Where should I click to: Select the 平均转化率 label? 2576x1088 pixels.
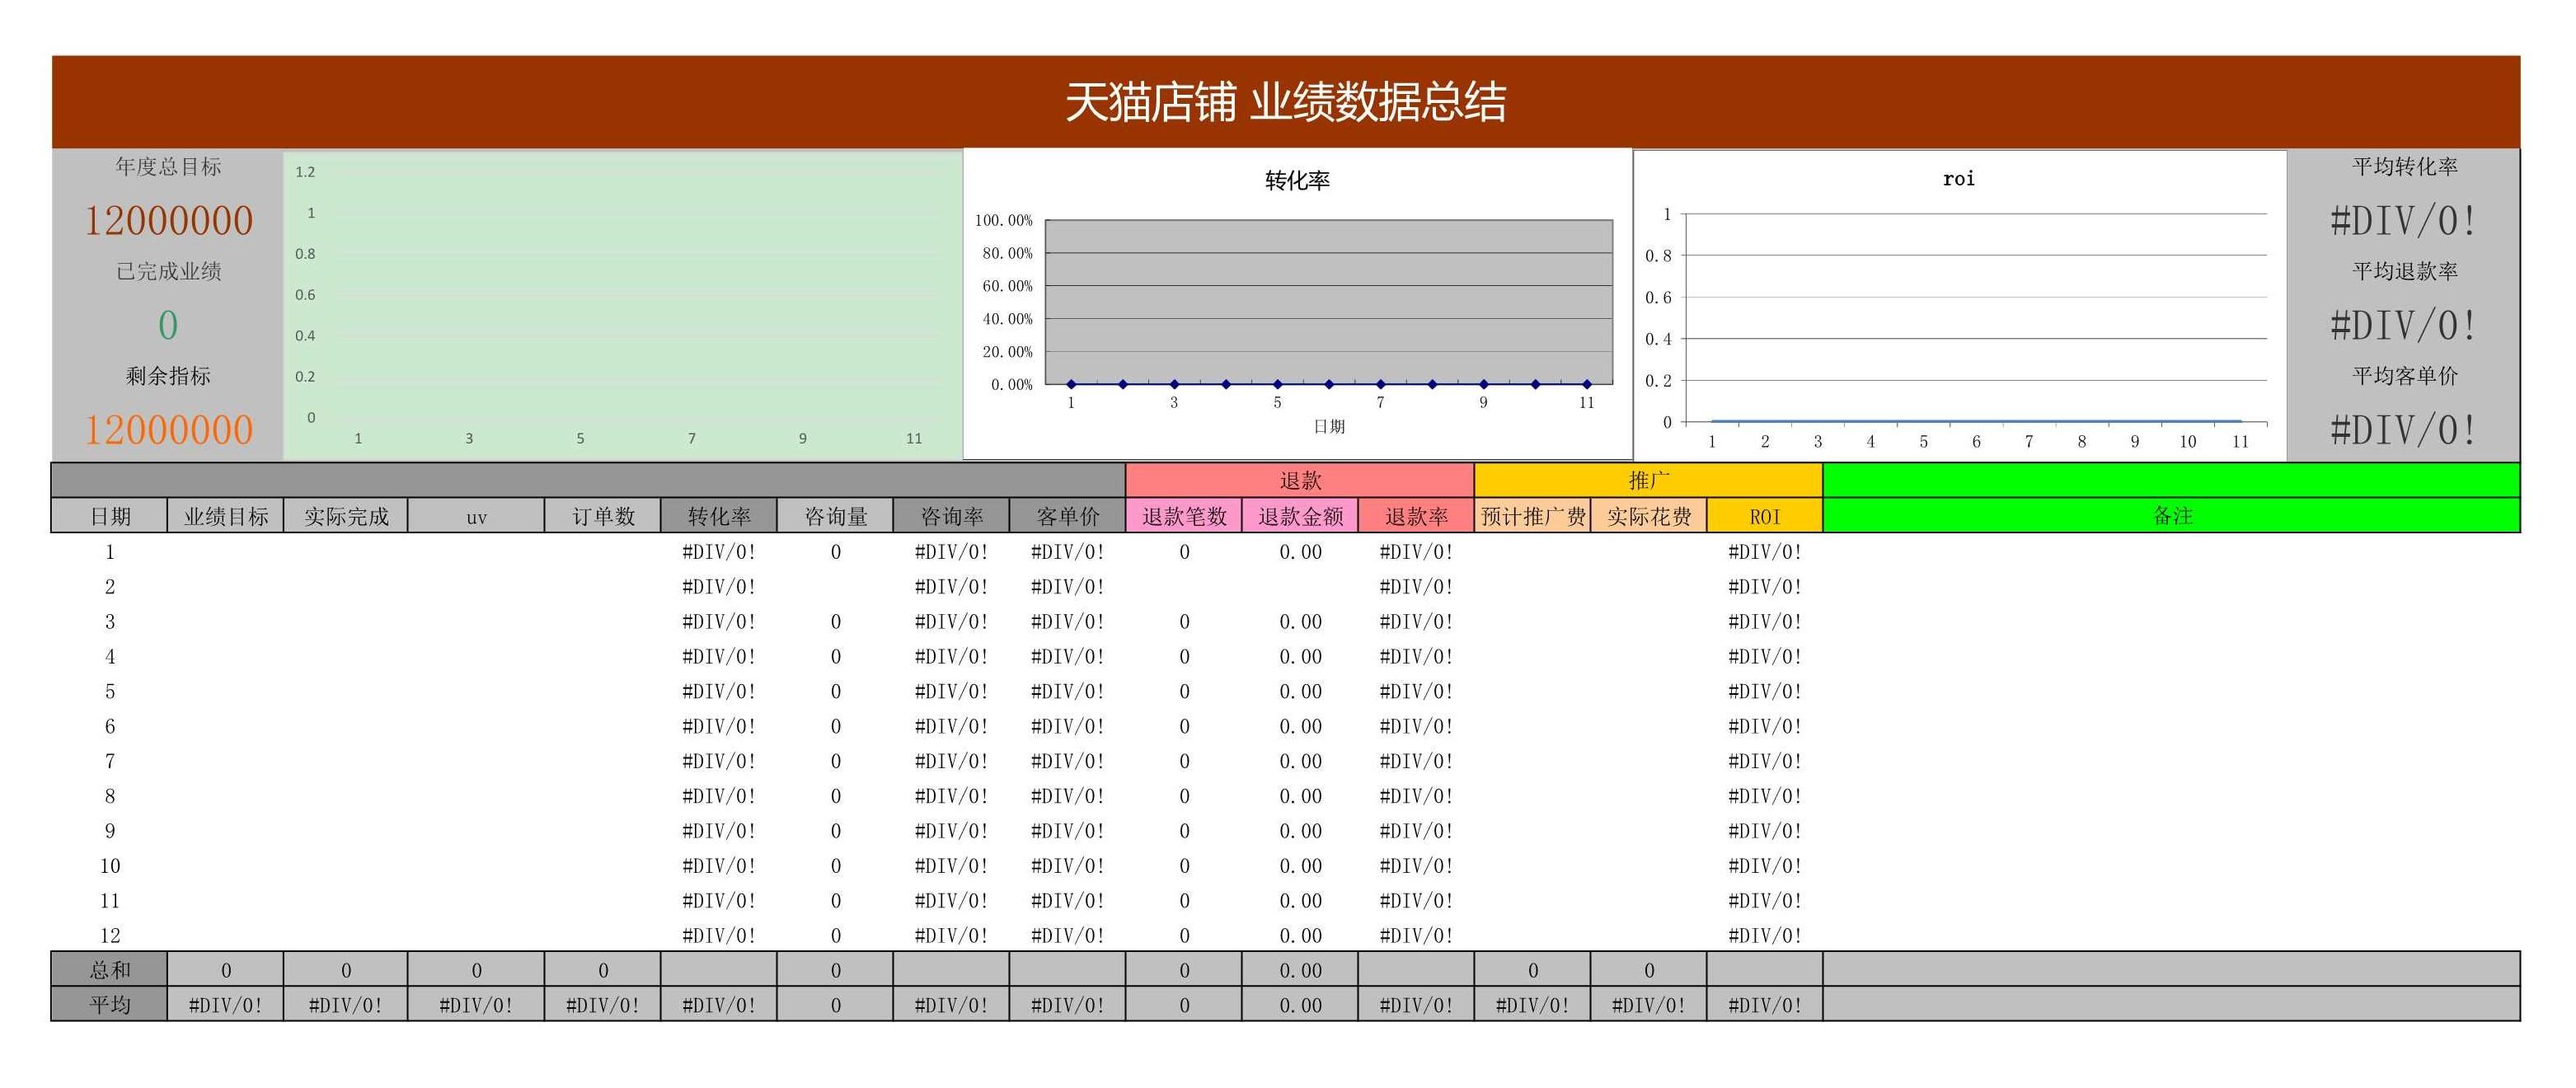2404,167
